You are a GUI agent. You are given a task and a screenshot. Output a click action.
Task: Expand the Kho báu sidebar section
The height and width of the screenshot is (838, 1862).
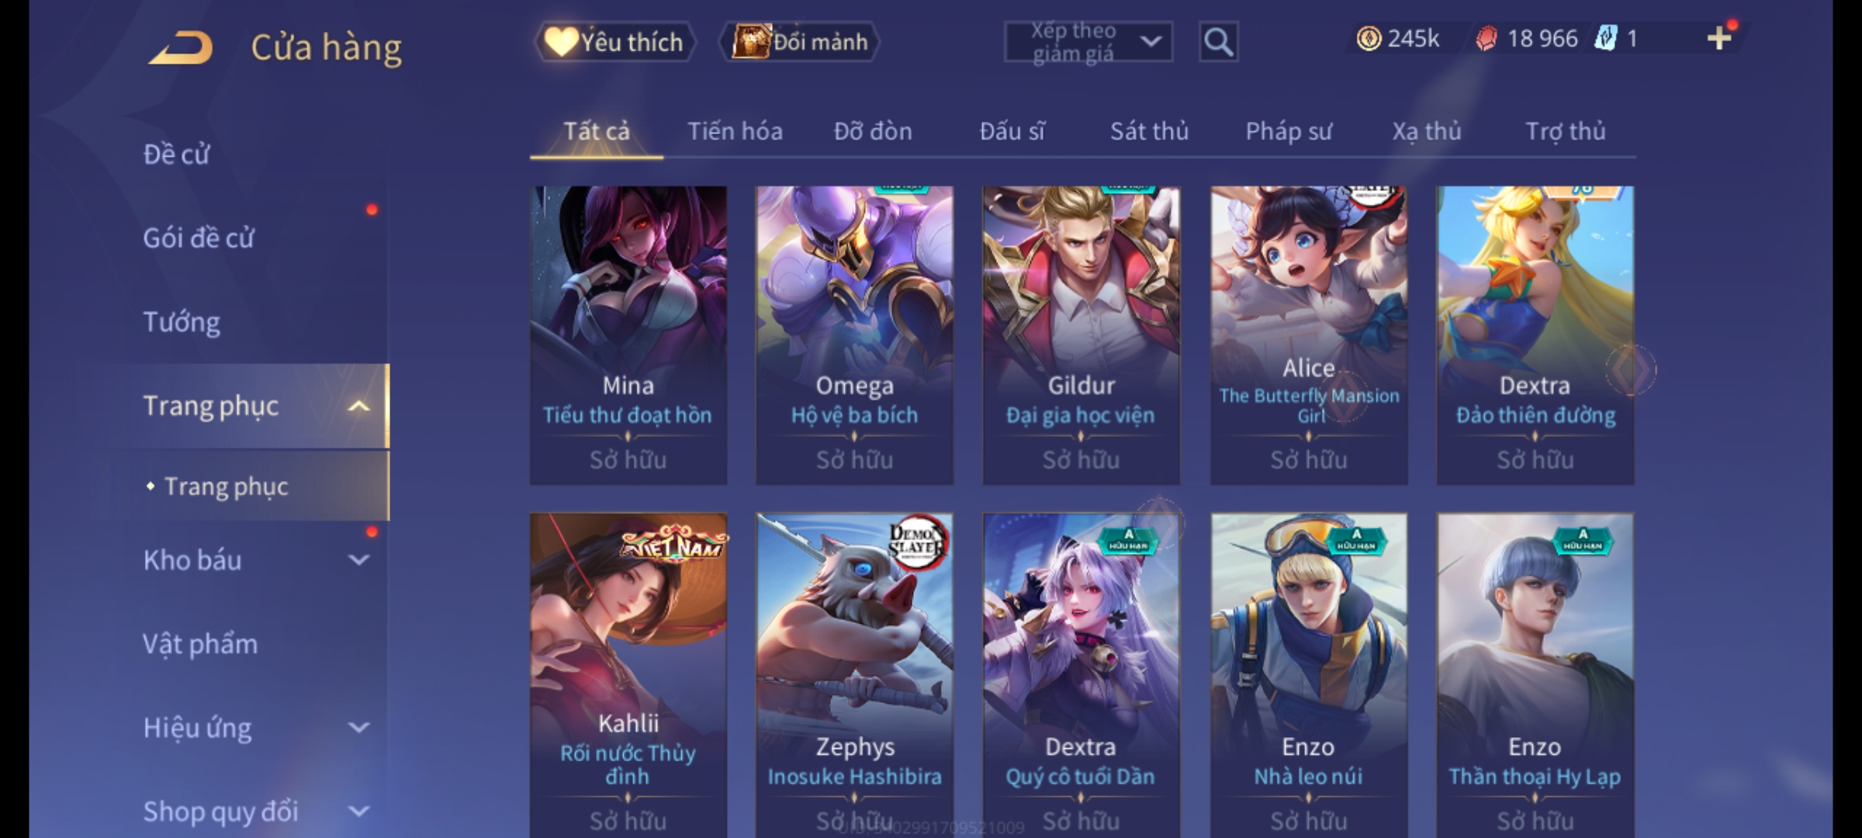coord(358,559)
